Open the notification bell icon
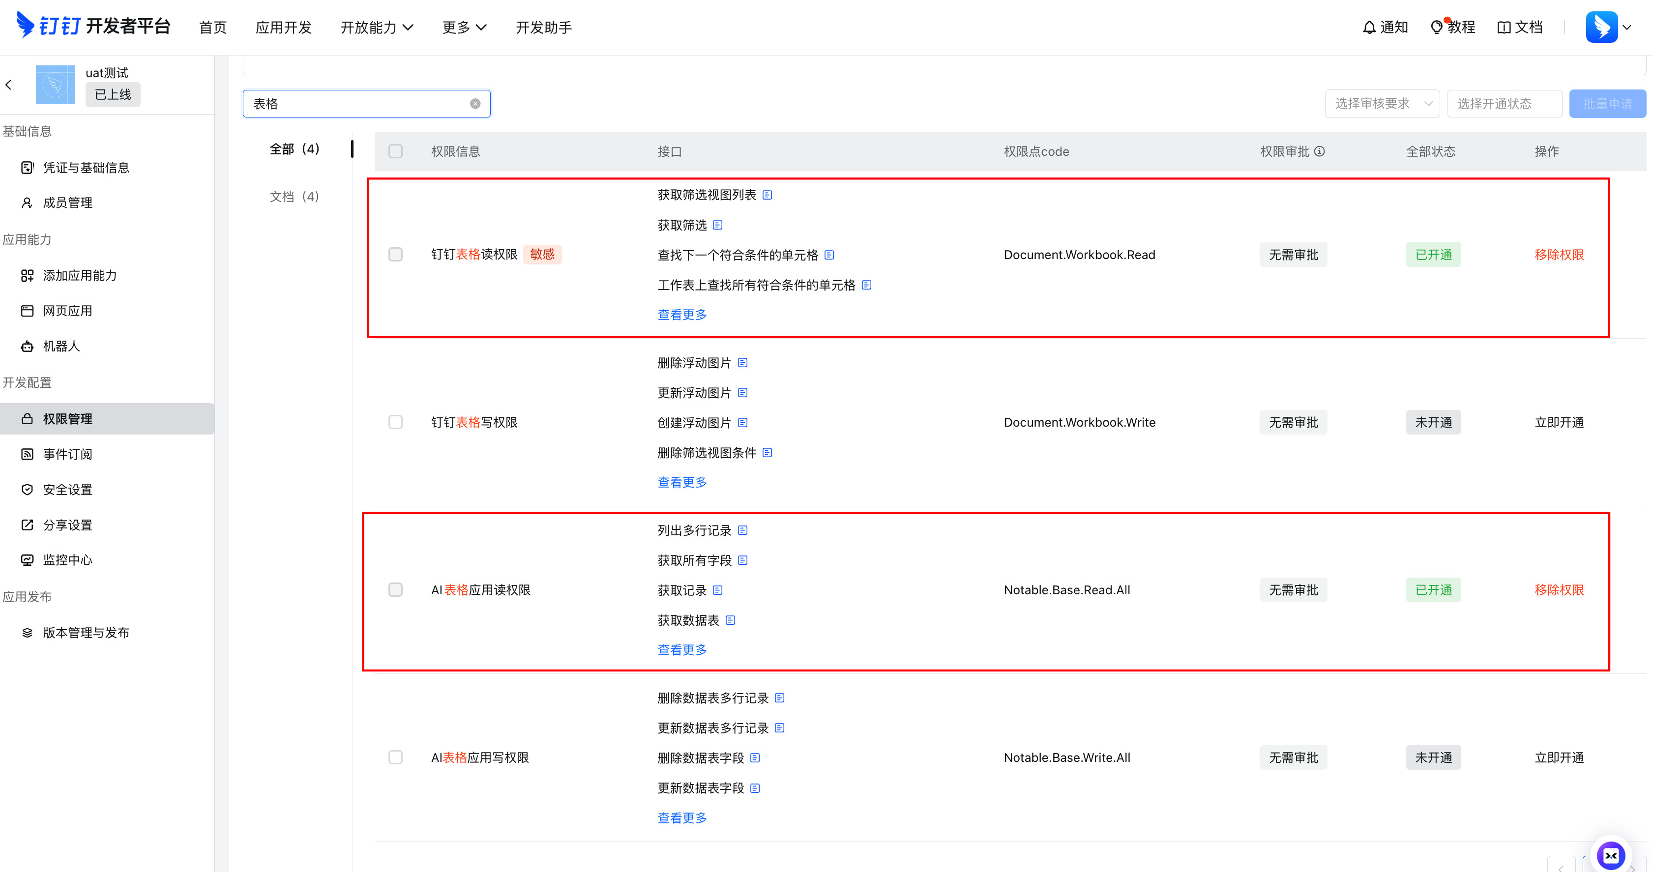The image size is (1653, 872). (1369, 27)
